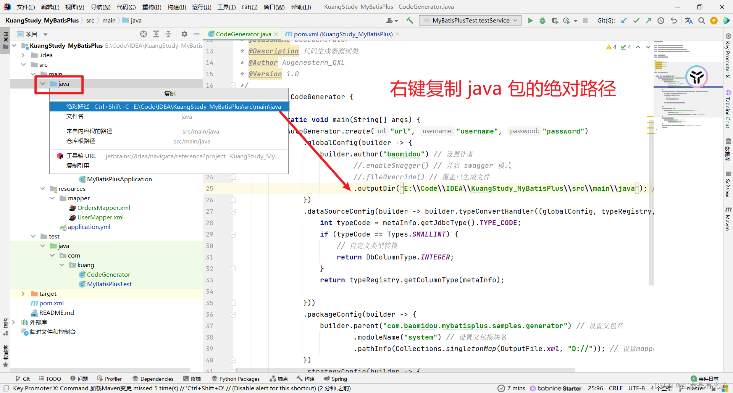Run with coverage icon
This screenshot has width=733, height=393.
(555, 21)
